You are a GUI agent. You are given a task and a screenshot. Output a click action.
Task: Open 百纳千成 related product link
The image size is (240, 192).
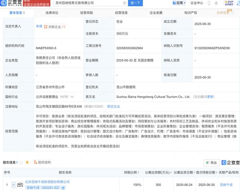tap(226, 185)
